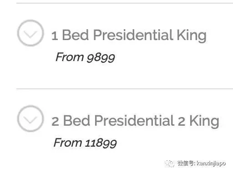Click the leading 1 in 1 Bed Presidential King
233x174 pixels.
(x=55, y=36)
